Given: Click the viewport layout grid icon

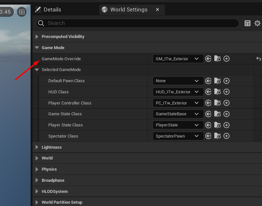Looking at the screenshot, I should point(22,12).
